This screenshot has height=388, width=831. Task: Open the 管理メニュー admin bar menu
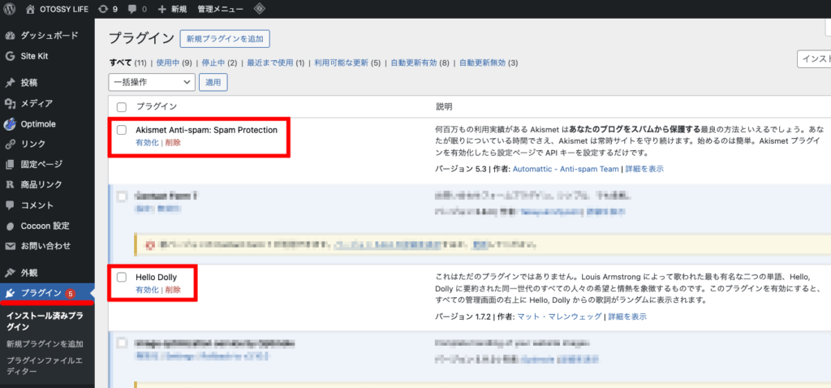coord(219,9)
